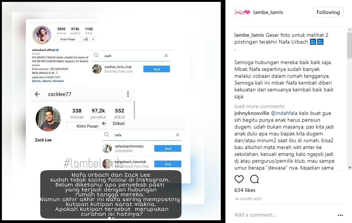Click back arrow next to zacklee77
Screen dimensions: 352x223
pyautogui.click(x=38, y=94)
